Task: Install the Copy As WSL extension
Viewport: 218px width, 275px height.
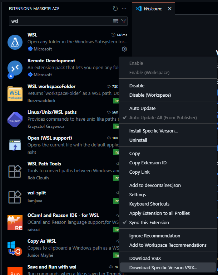Action: (116, 255)
